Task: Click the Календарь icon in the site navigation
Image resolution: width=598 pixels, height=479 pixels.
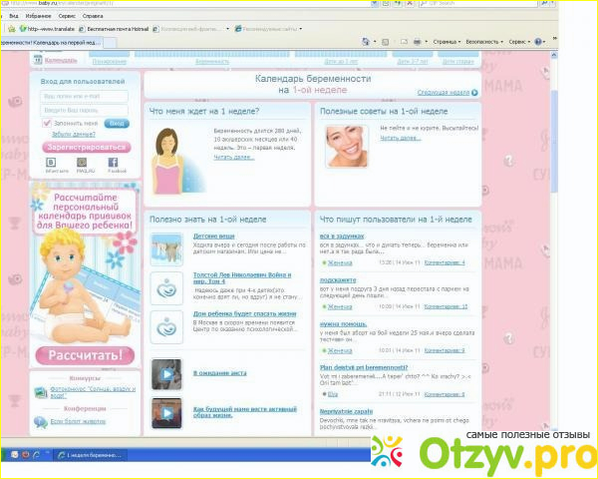Action: [40, 61]
